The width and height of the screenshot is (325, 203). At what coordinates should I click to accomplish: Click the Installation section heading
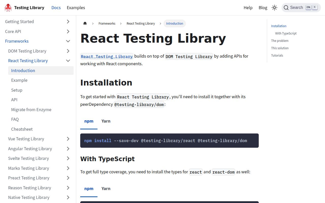[106, 83]
